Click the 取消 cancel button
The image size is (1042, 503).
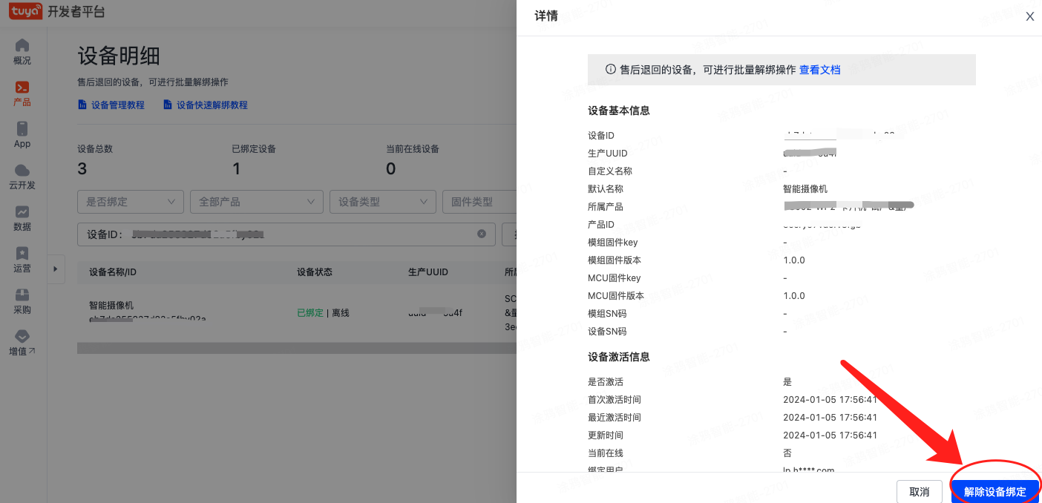(920, 492)
